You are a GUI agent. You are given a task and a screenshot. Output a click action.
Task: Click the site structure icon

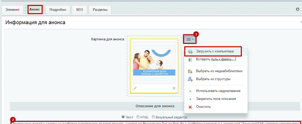point(190,79)
